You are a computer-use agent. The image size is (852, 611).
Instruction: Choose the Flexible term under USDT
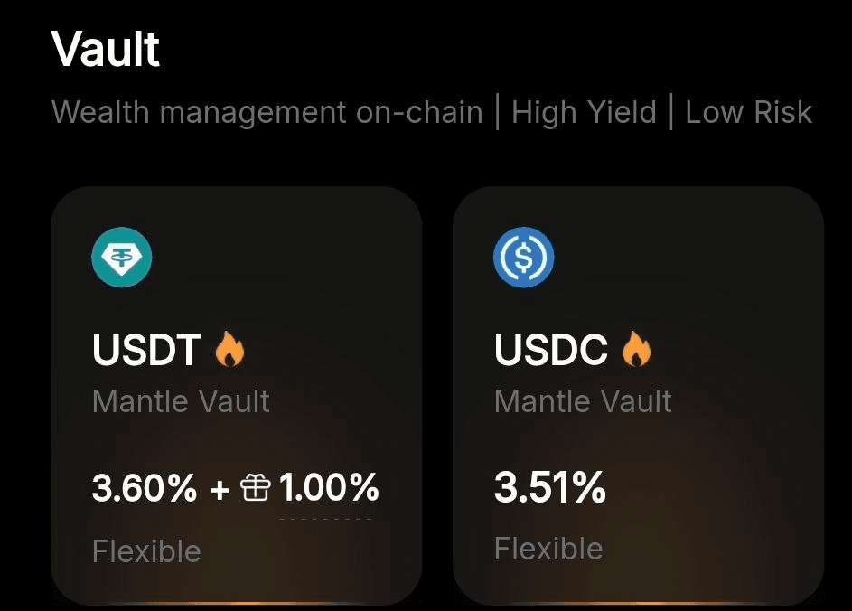coord(146,551)
